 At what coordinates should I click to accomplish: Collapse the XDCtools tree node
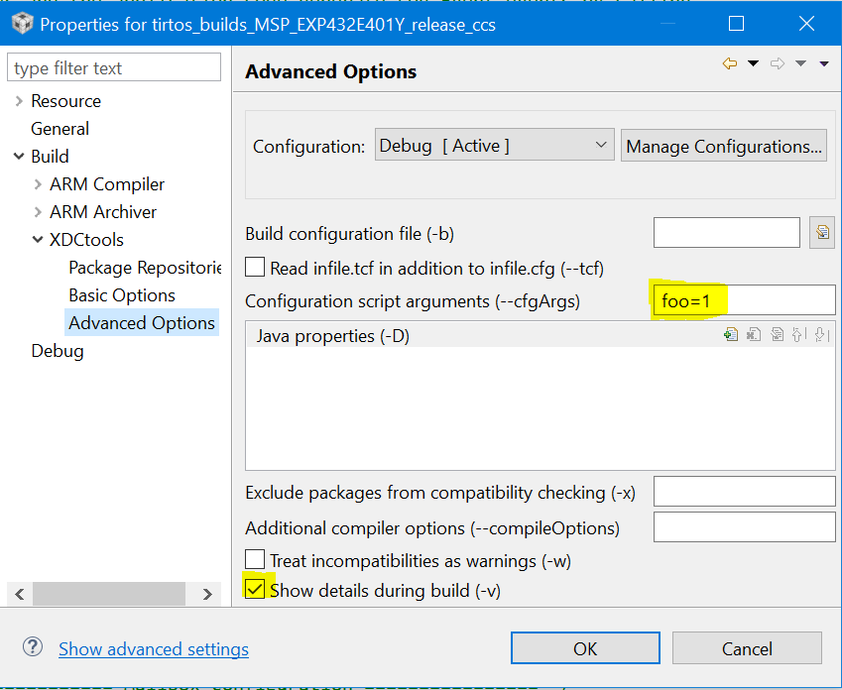pyautogui.click(x=39, y=240)
